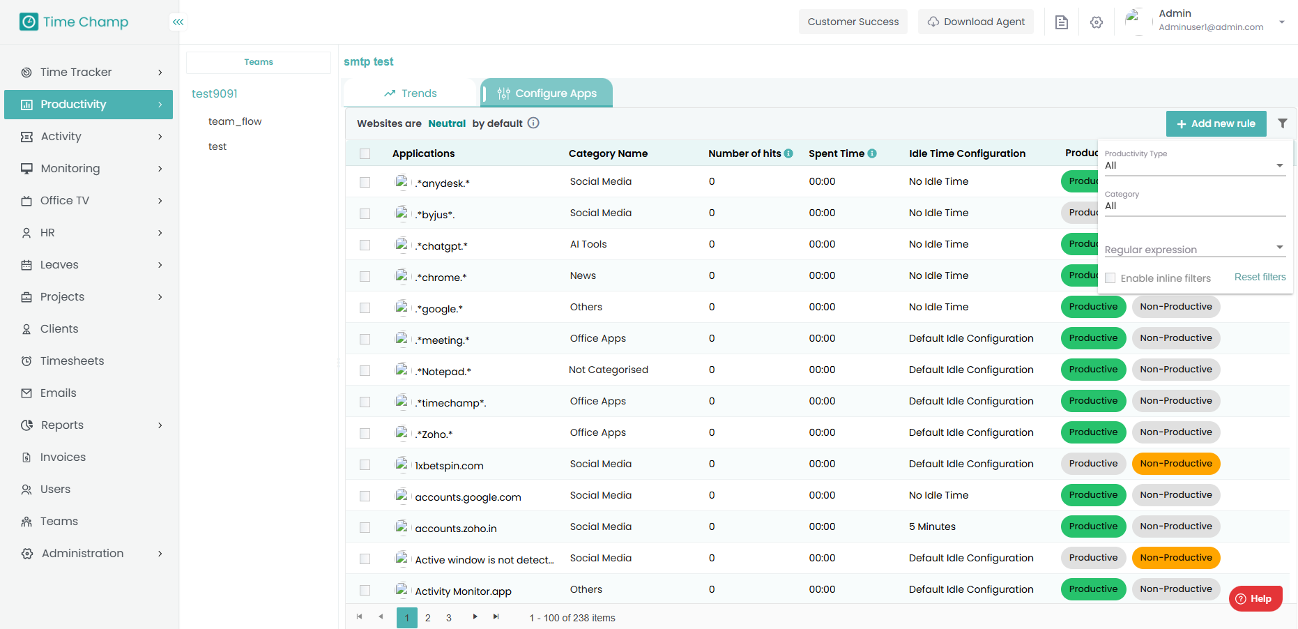Toggle the select-all header checkbox
The width and height of the screenshot is (1298, 629).
365,153
